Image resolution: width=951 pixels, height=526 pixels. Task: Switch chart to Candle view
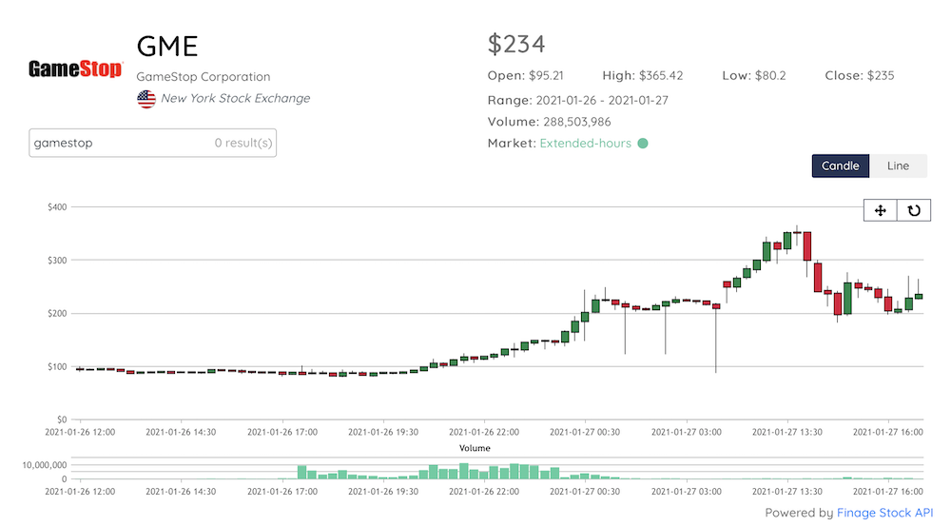coord(840,166)
